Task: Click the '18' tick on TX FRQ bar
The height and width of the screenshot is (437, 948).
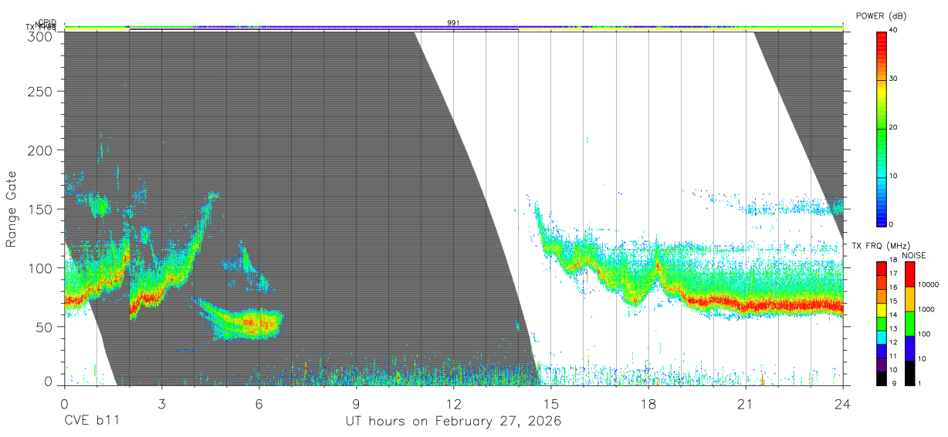Action: [894, 261]
